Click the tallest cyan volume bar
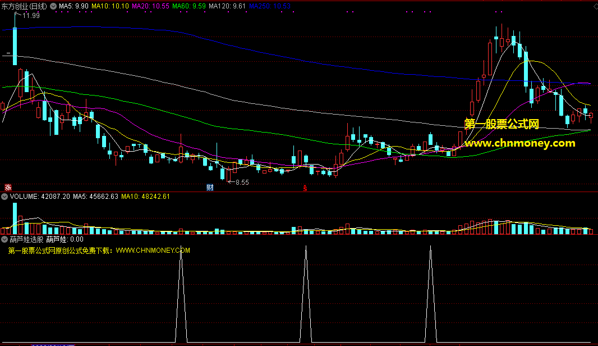 [15, 218]
